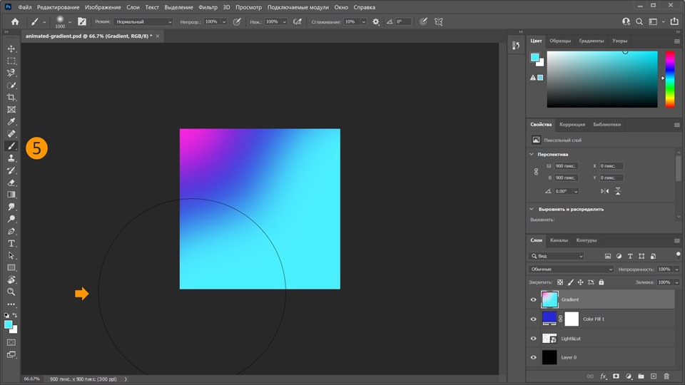This screenshot has width=685, height=385.
Task: Add a layer mask using the mask icon
Action: (615, 376)
